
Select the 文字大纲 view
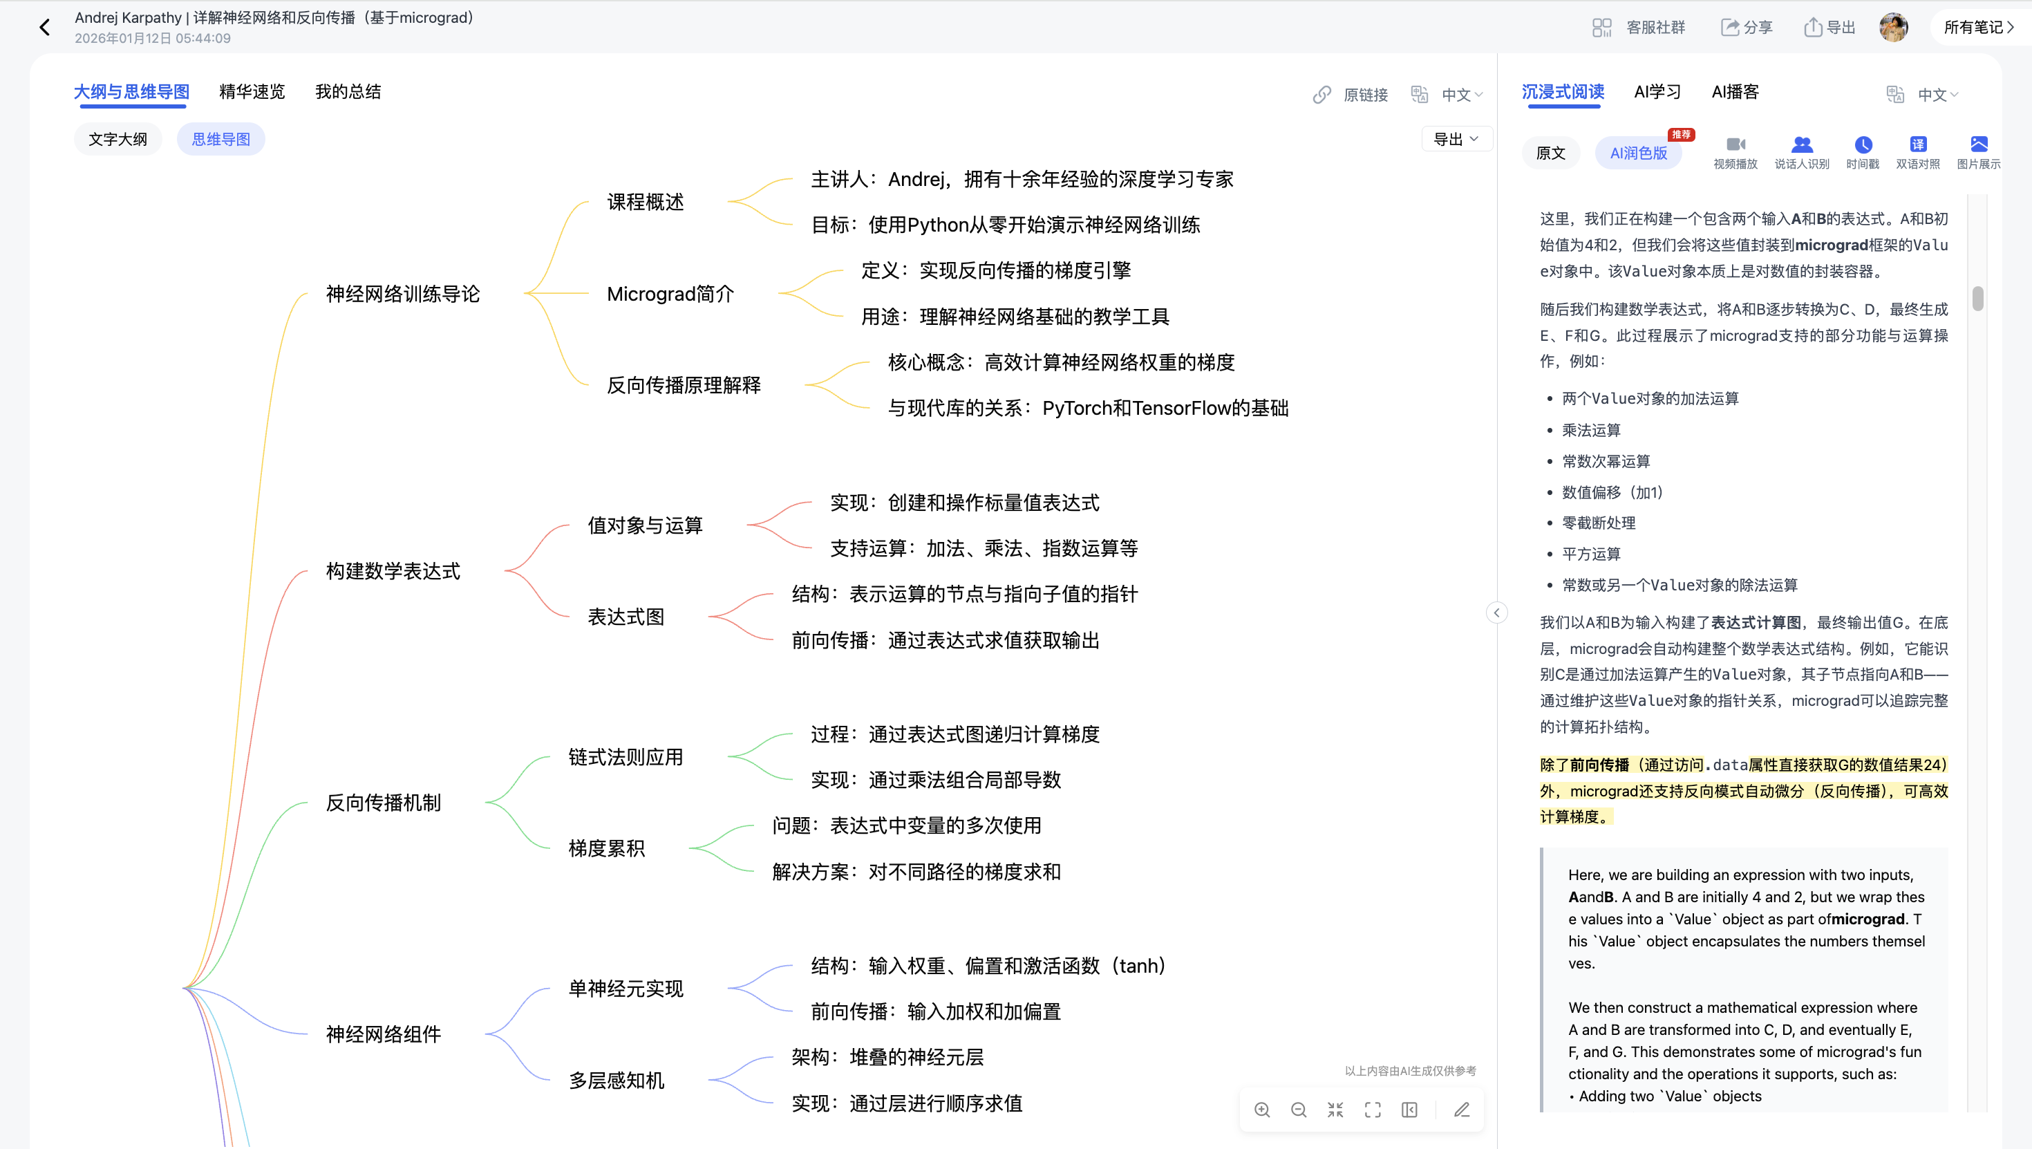[117, 139]
